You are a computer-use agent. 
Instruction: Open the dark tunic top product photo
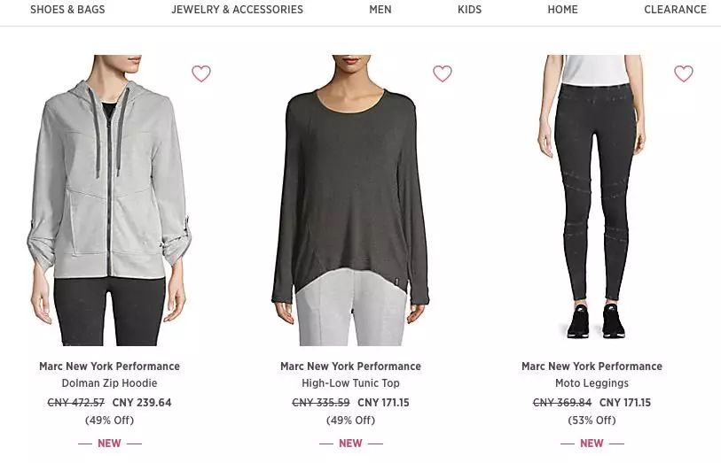pyautogui.click(x=350, y=200)
